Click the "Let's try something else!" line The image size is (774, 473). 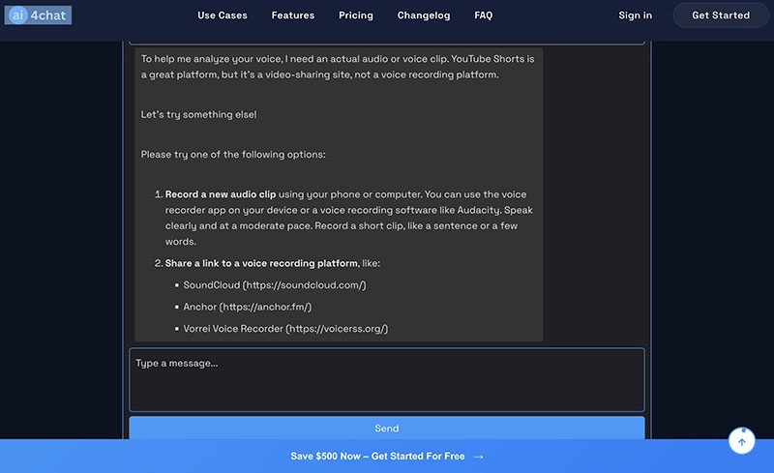[x=198, y=114]
